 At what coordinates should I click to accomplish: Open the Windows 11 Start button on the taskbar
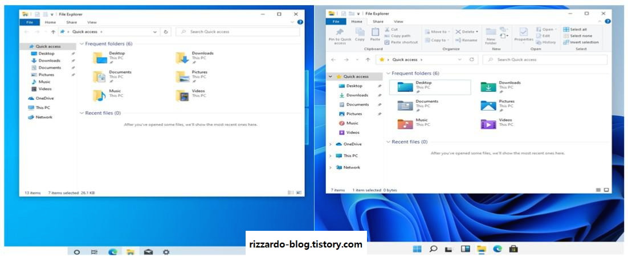coord(417,250)
